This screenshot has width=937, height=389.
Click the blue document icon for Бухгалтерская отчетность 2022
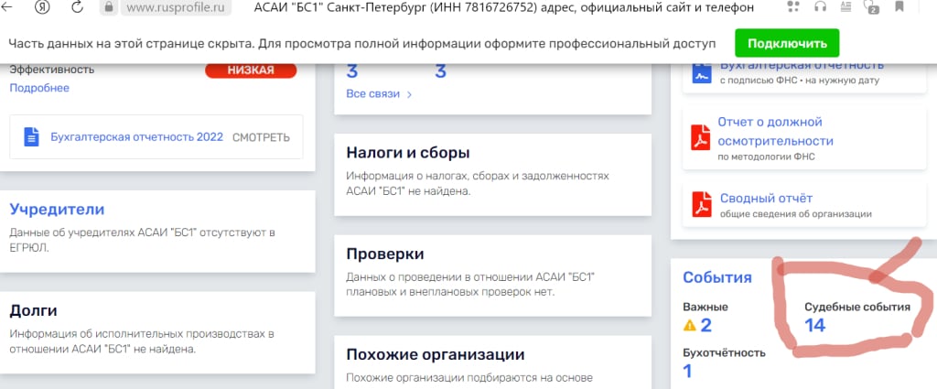pyautogui.click(x=30, y=137)
